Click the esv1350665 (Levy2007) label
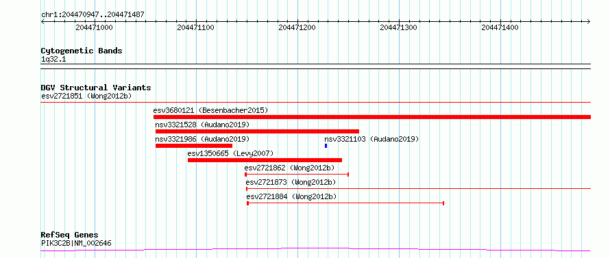 point(231,153)
